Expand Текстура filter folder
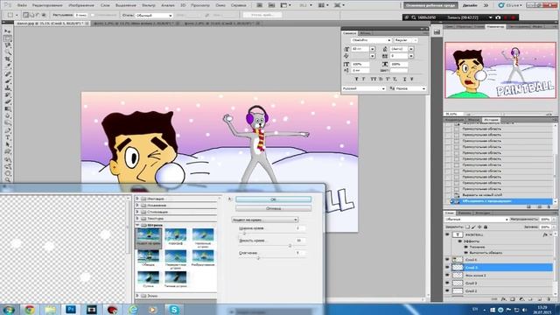560x315 pixels. (x=137, y=218)
